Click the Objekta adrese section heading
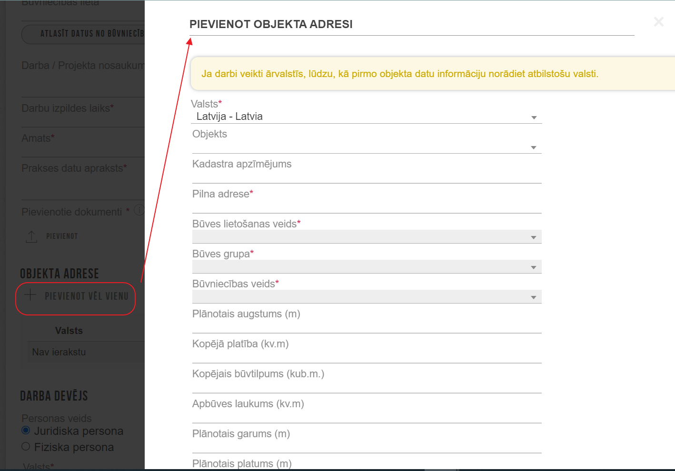The height and width of the screenshot is (471, 675). (x=60, y=274)
